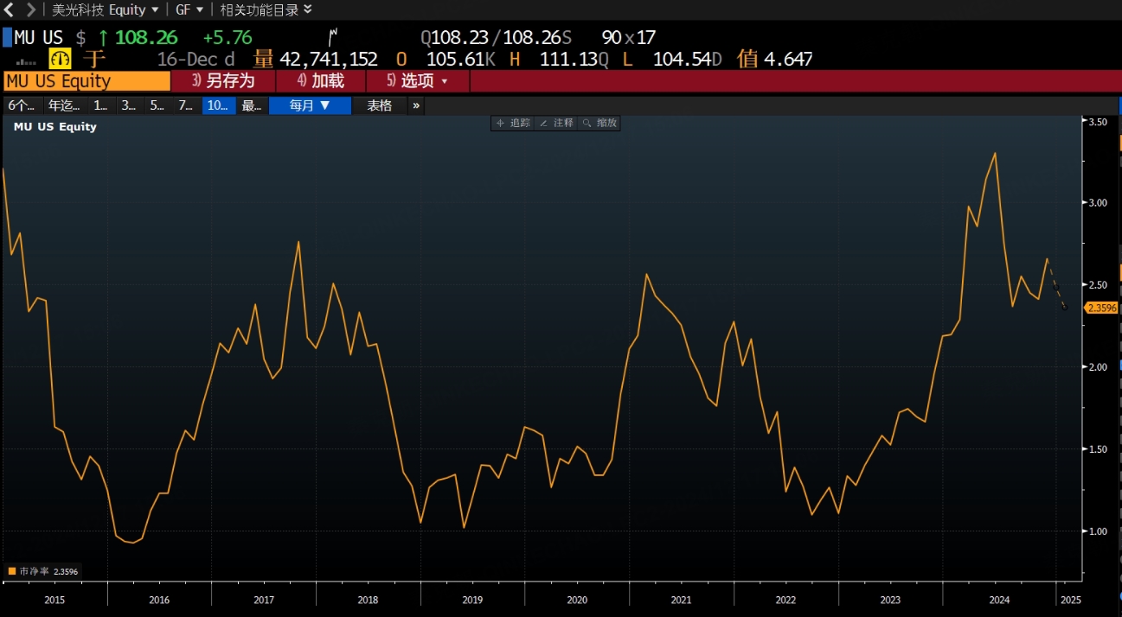The width and height of the screenshot is (1122, 617).
Task: Open the 美光科技 Equity security dropdown
Action: [106, 10]
